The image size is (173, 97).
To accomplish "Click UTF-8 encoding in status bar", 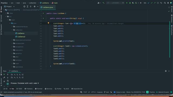I will point(93,92).
